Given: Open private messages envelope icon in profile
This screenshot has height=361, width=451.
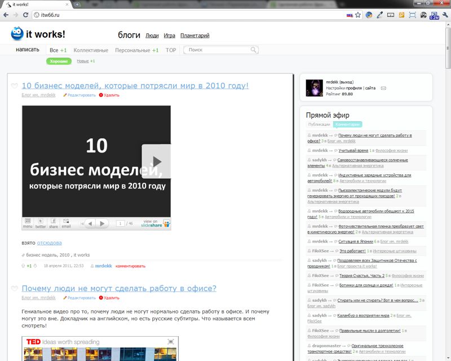Looking at the screenshot, I should pyautogui.click(x=383, y=89).
